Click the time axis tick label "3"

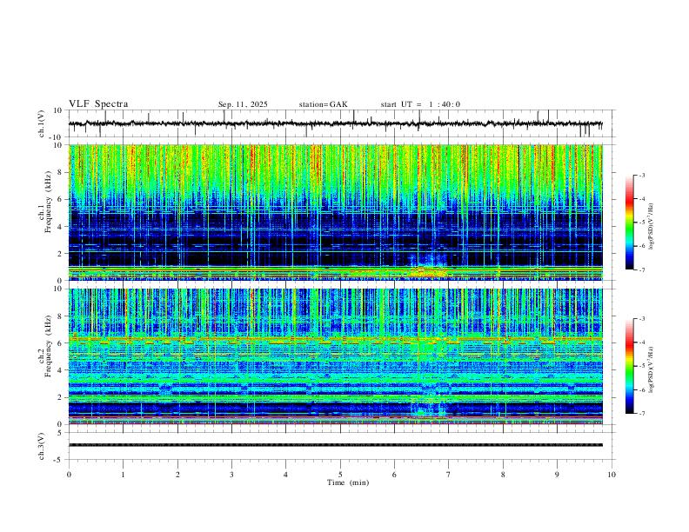[231, 475]
